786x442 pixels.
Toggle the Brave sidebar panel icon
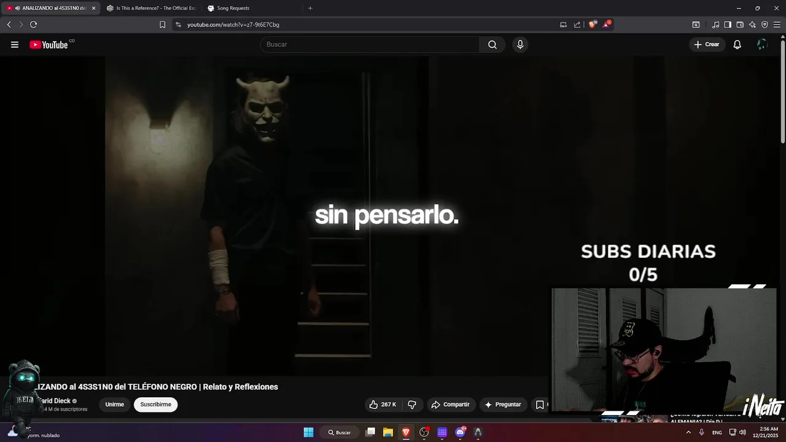point(728,25)
